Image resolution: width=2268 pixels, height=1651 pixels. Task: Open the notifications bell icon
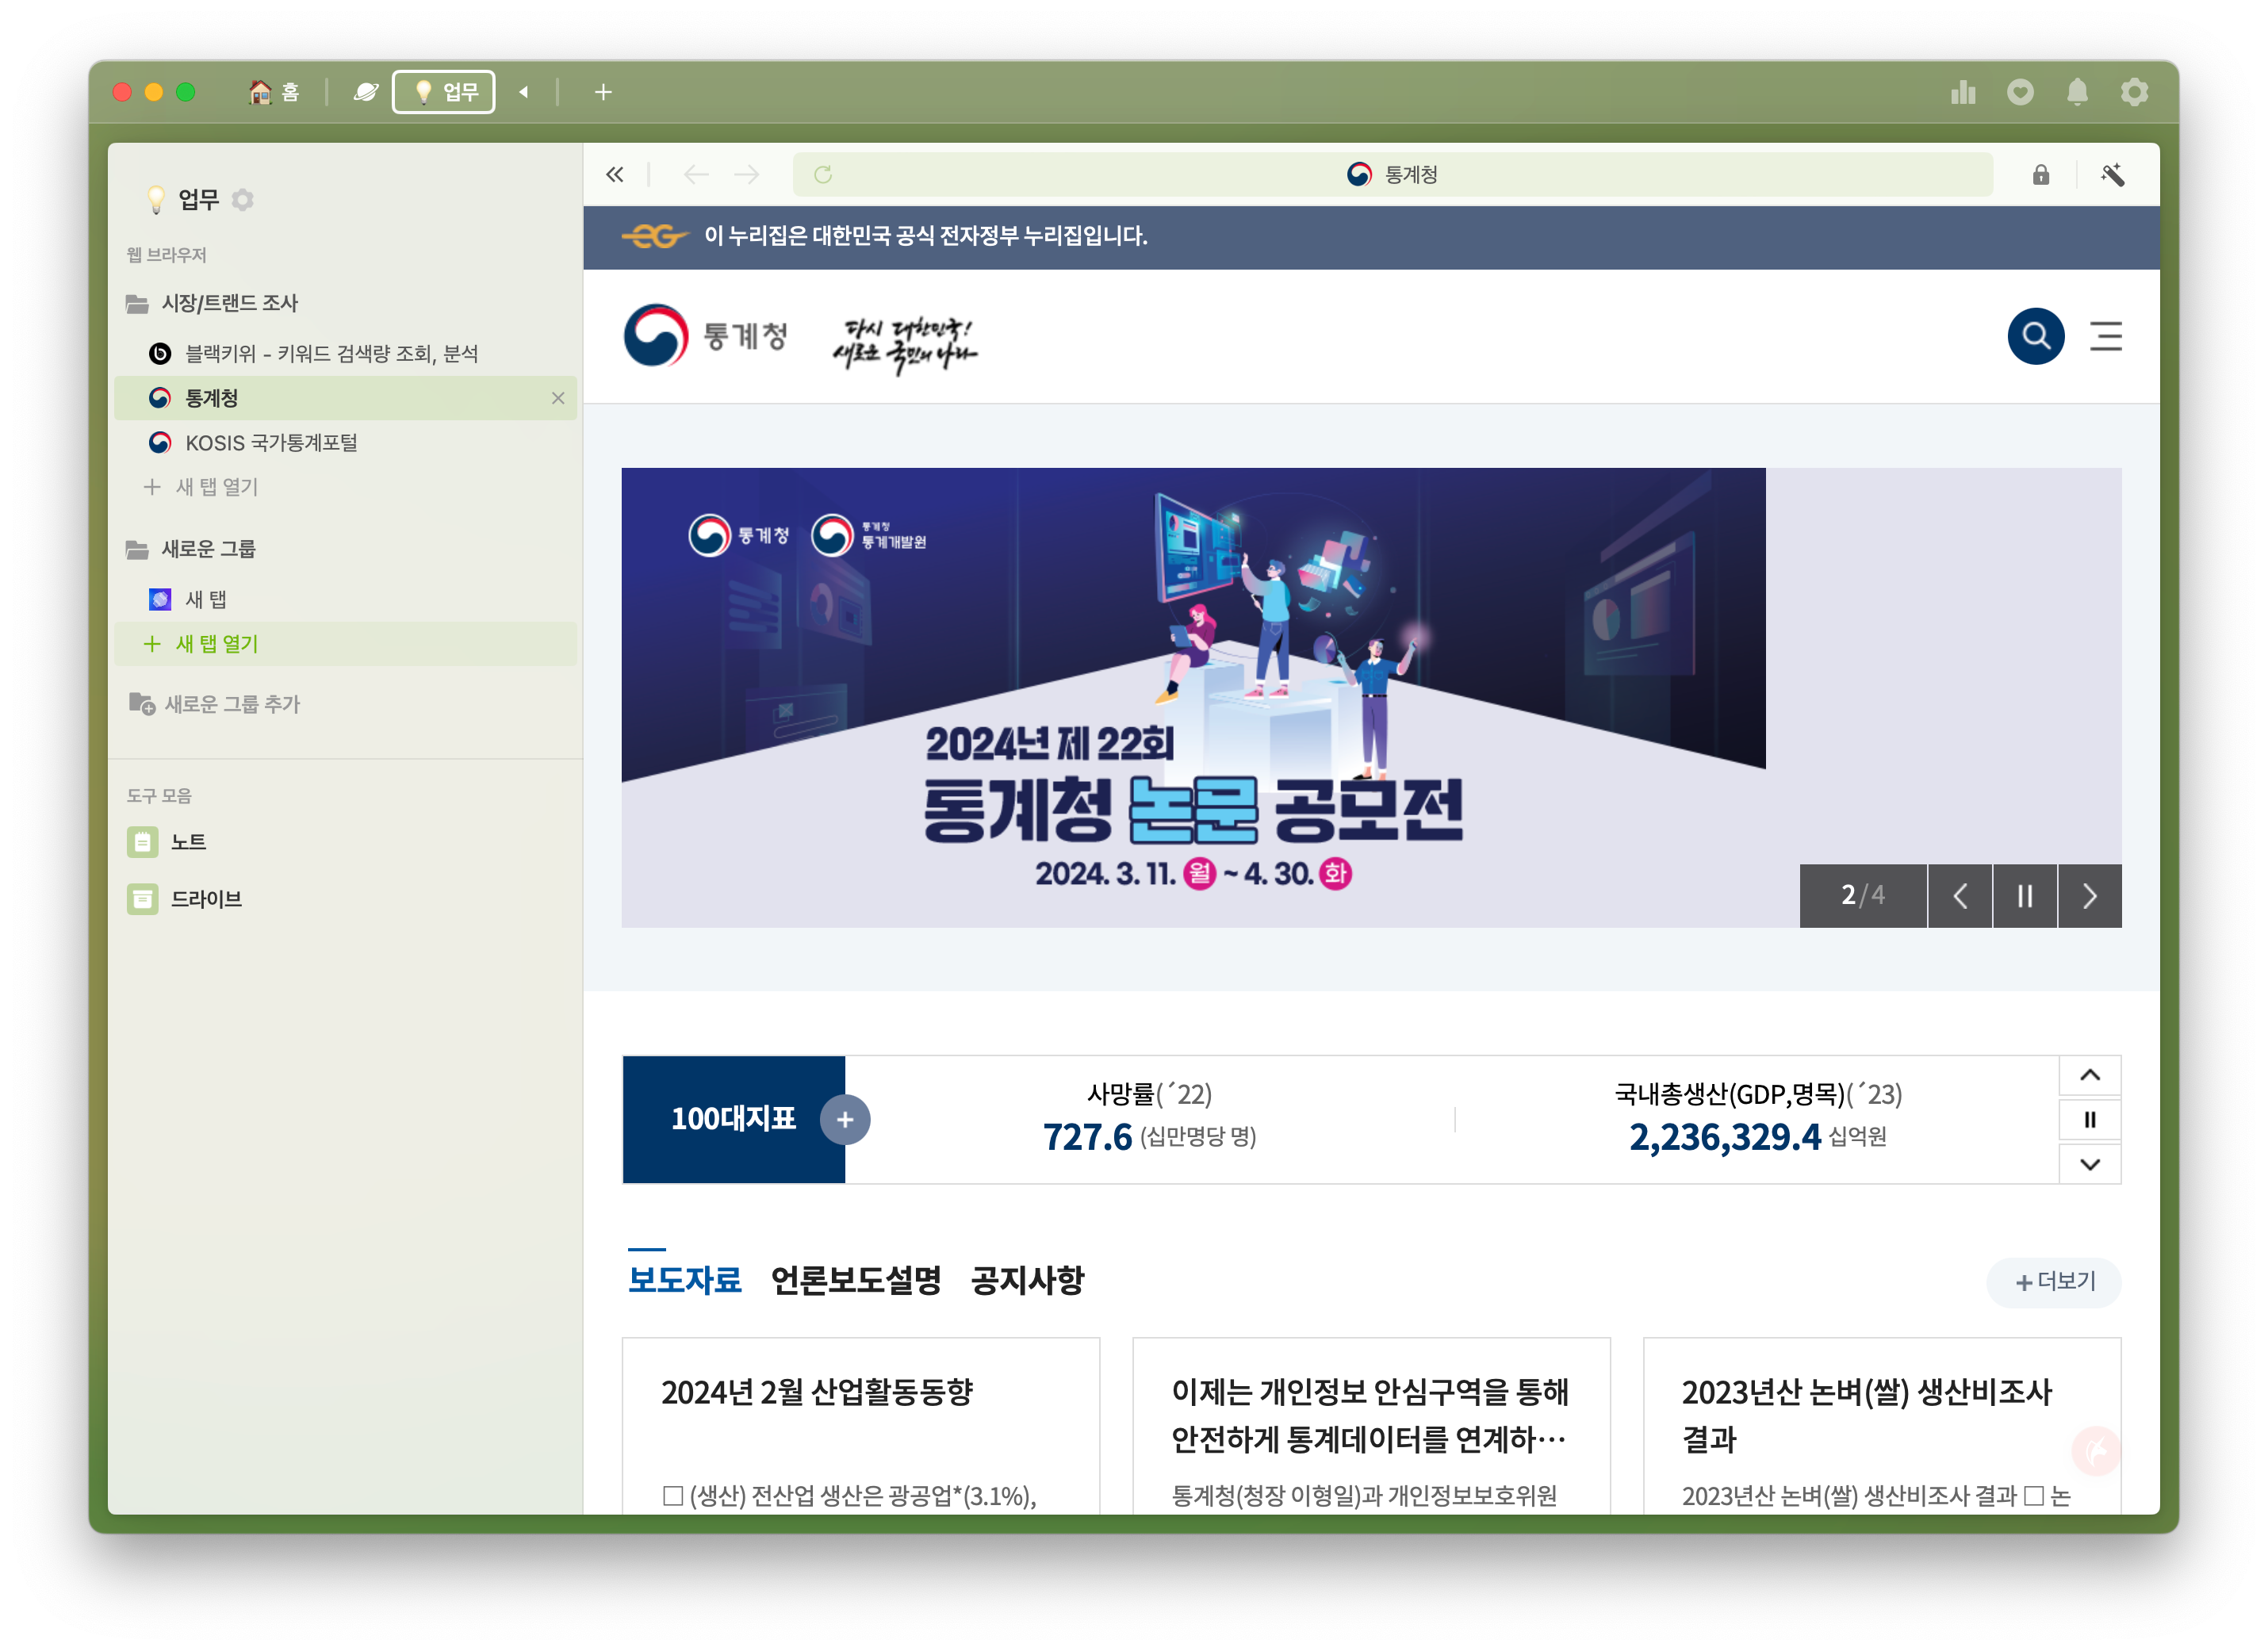(2077, 92)
